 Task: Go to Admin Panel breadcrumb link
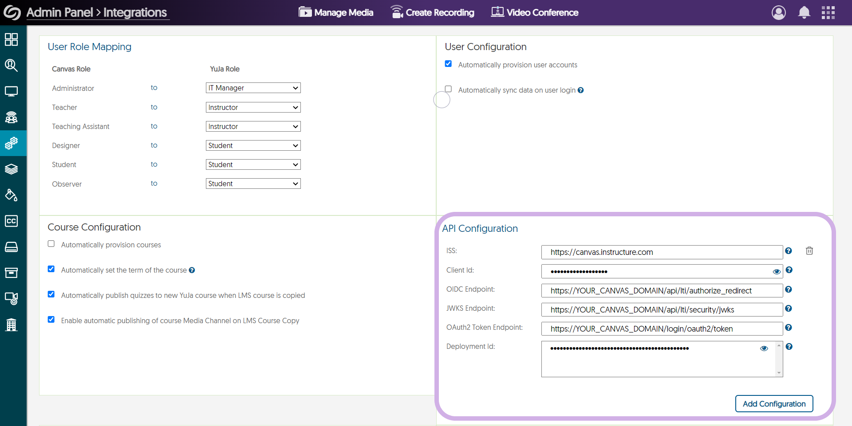[x=60, y=12]
